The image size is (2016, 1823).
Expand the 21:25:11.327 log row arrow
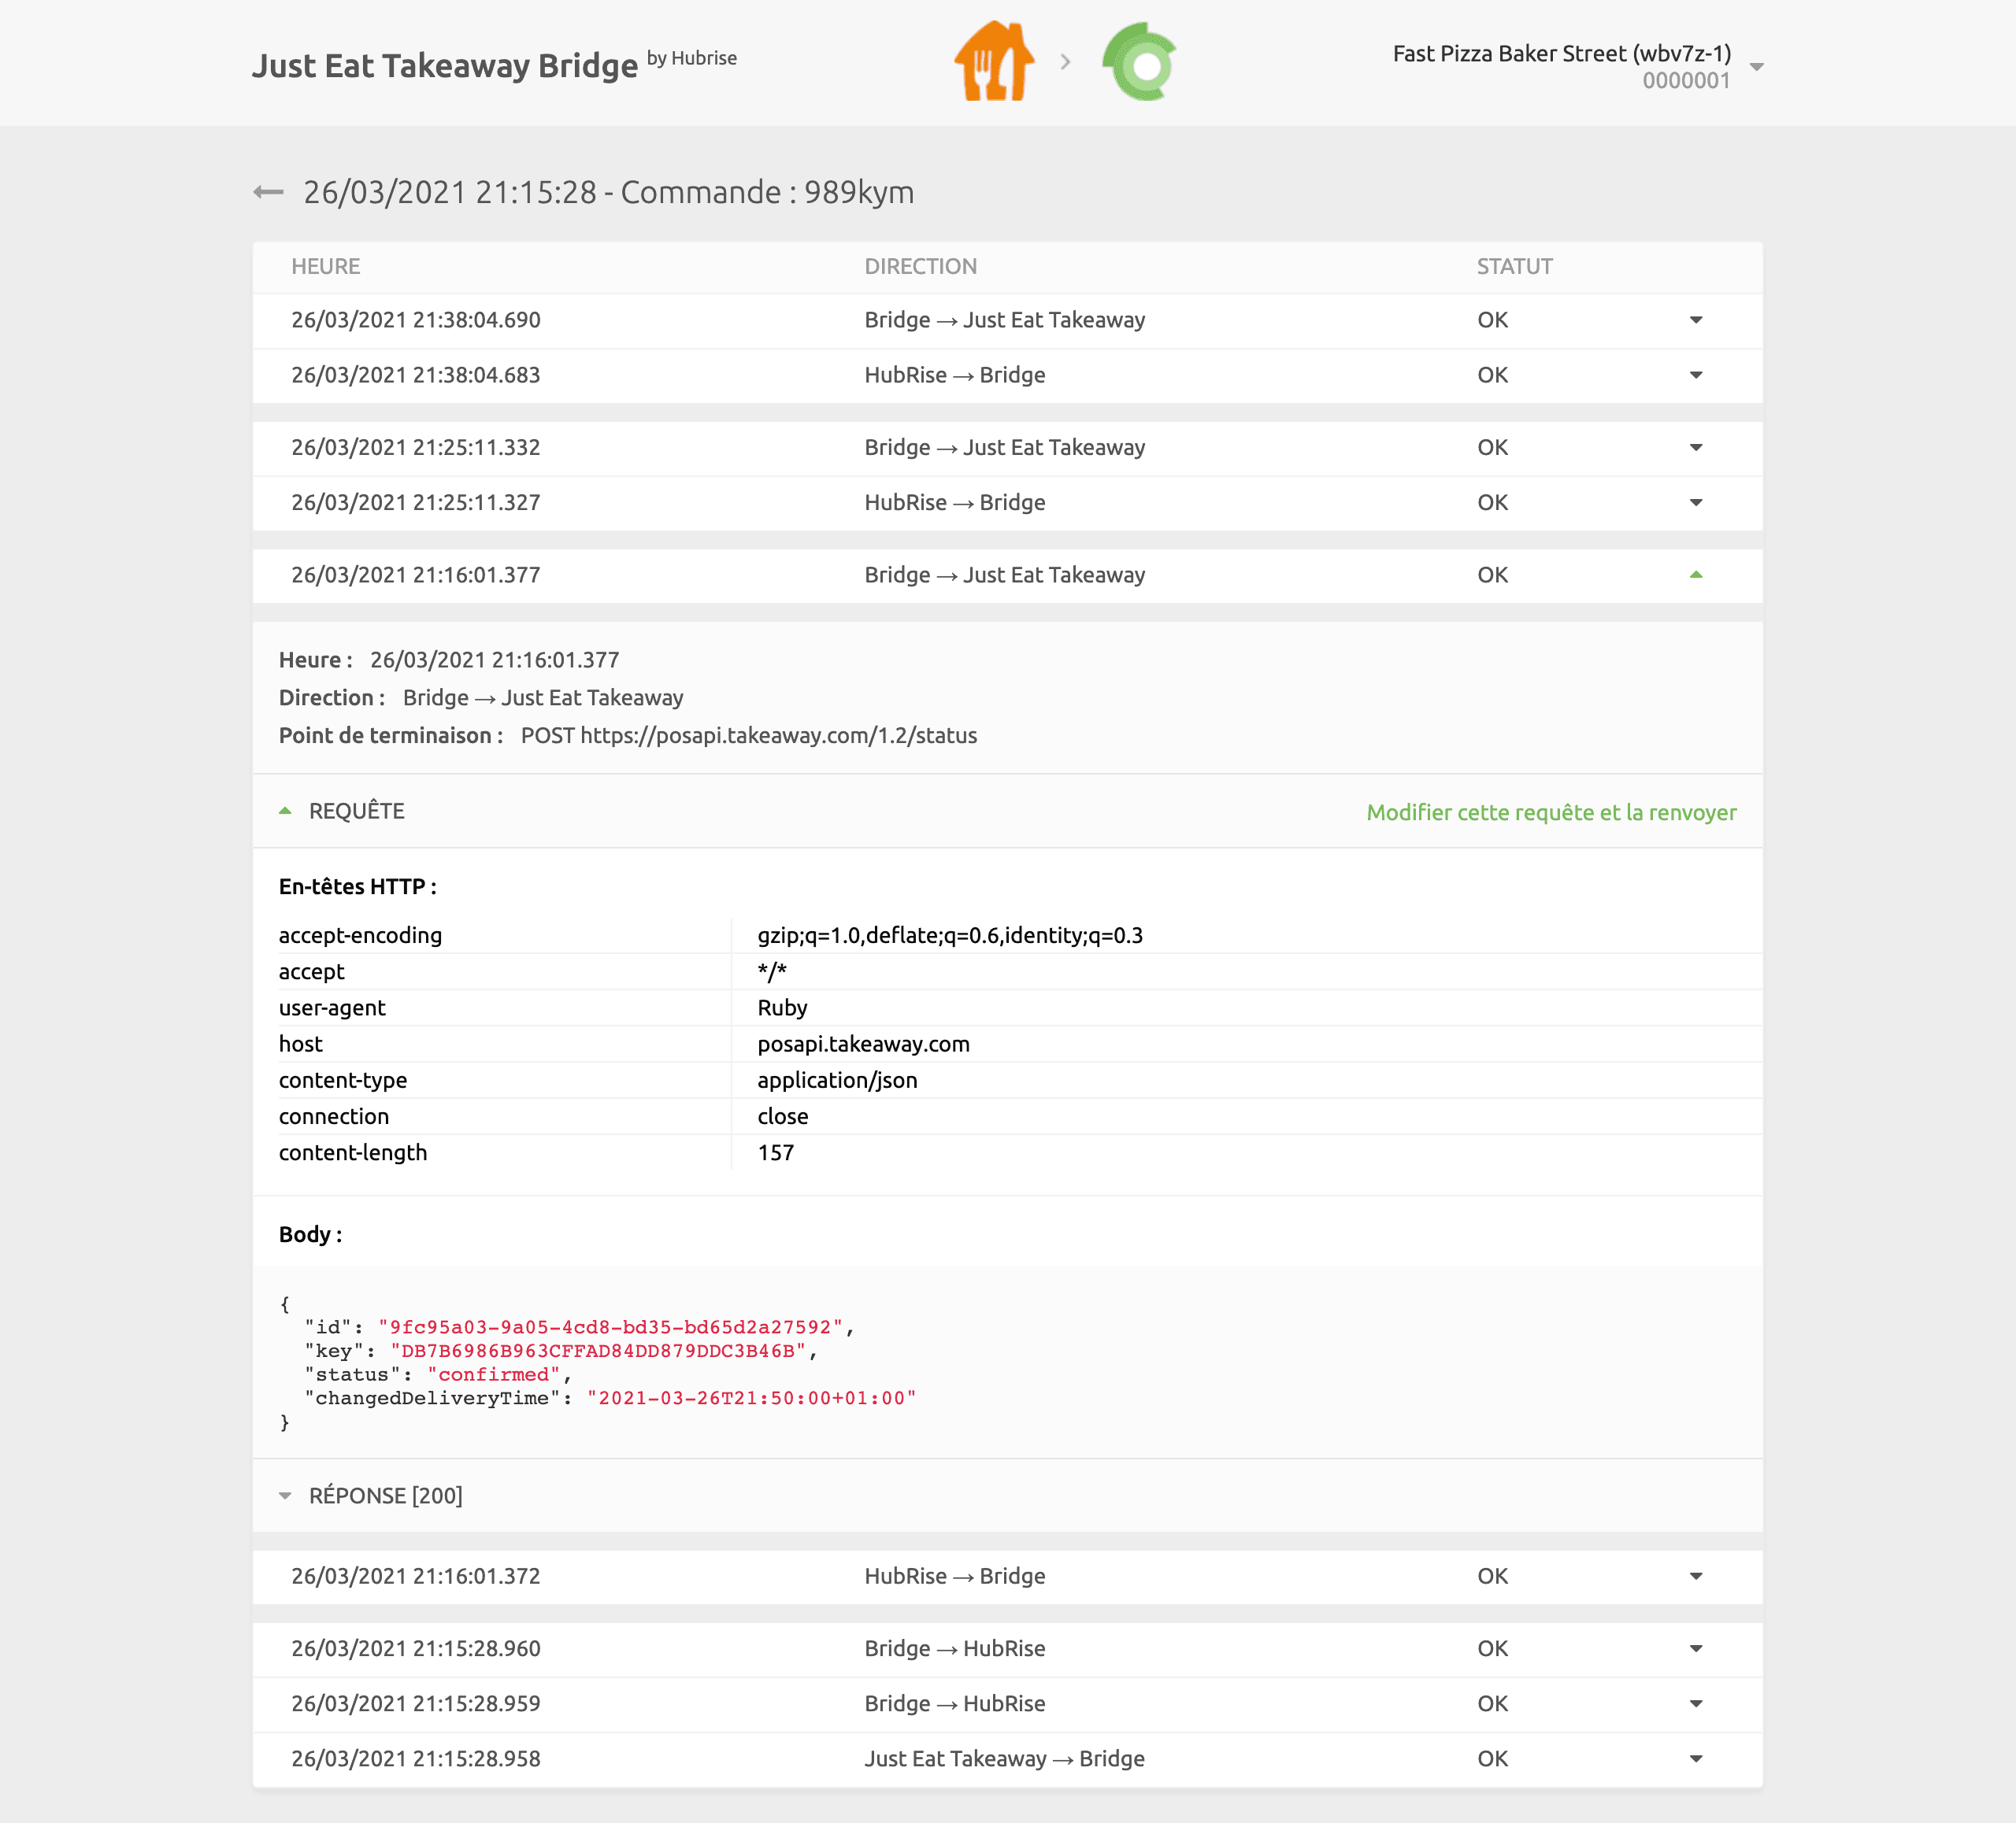point(1696,501)
